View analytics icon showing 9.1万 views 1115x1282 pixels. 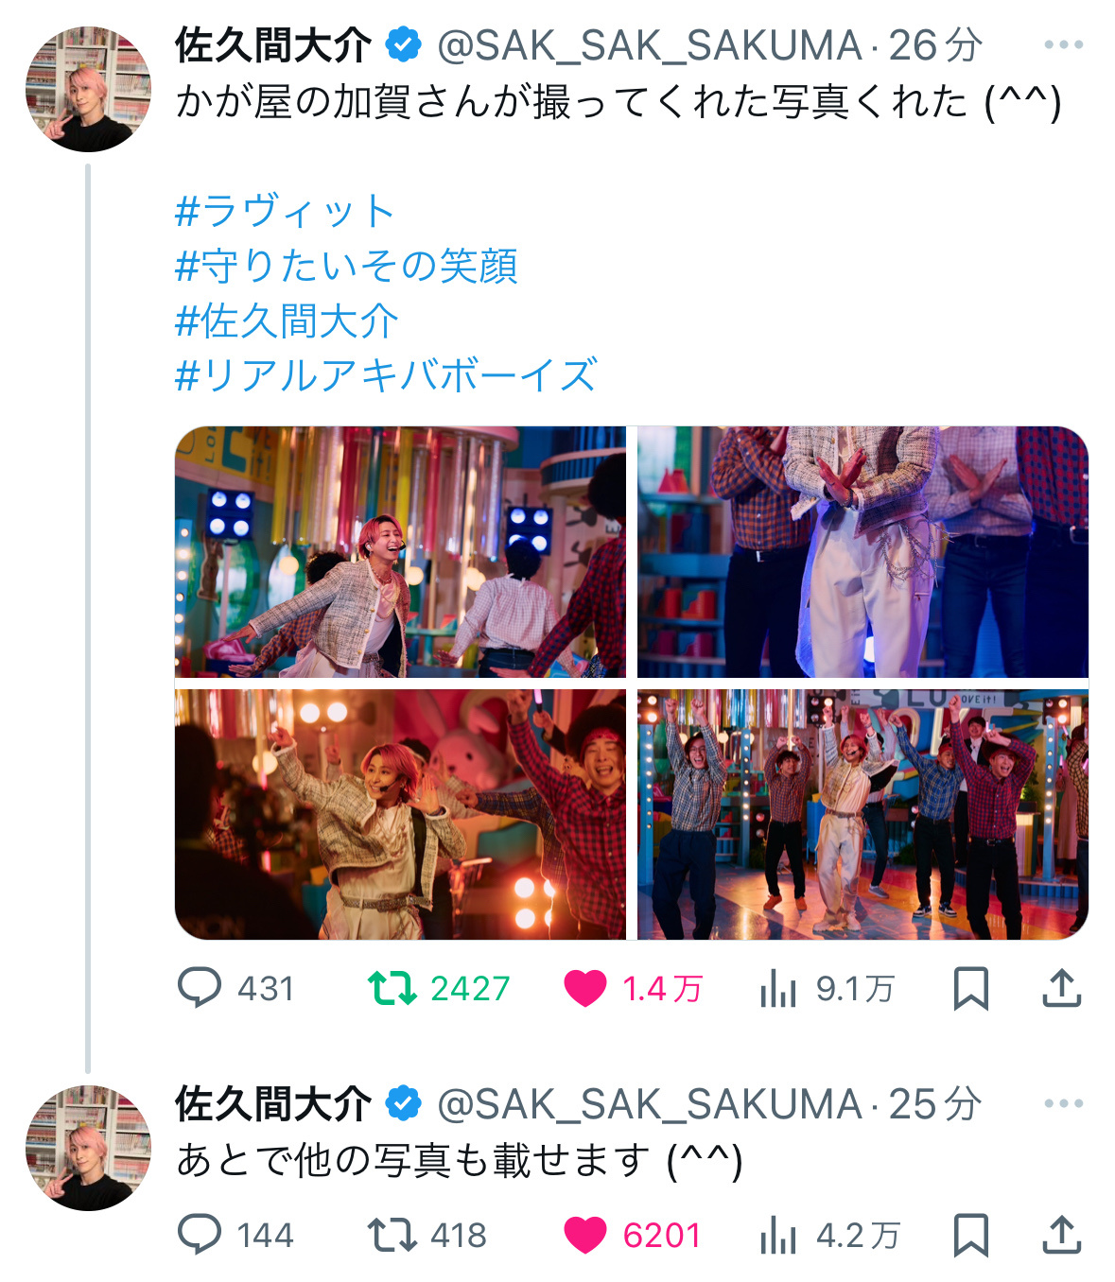click(x=777, y=989)
